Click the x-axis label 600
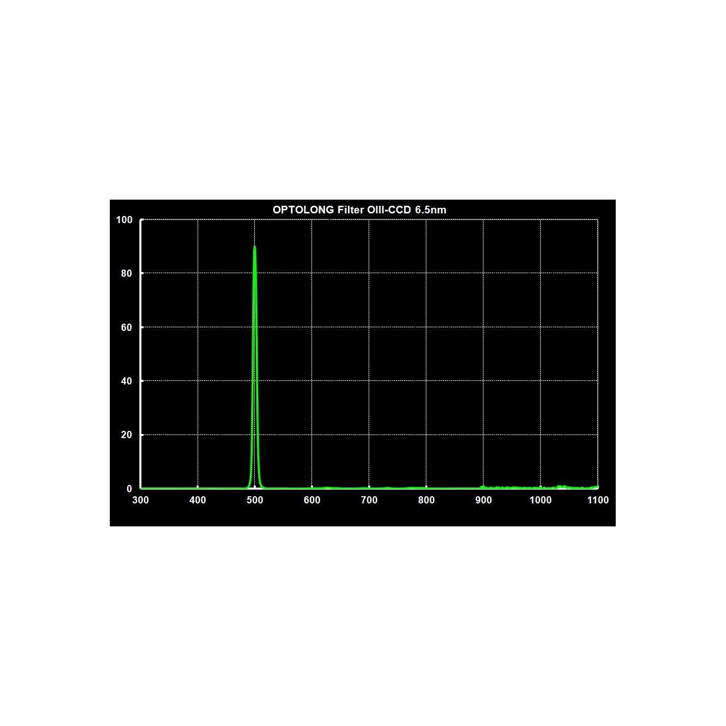 (312, 500)
